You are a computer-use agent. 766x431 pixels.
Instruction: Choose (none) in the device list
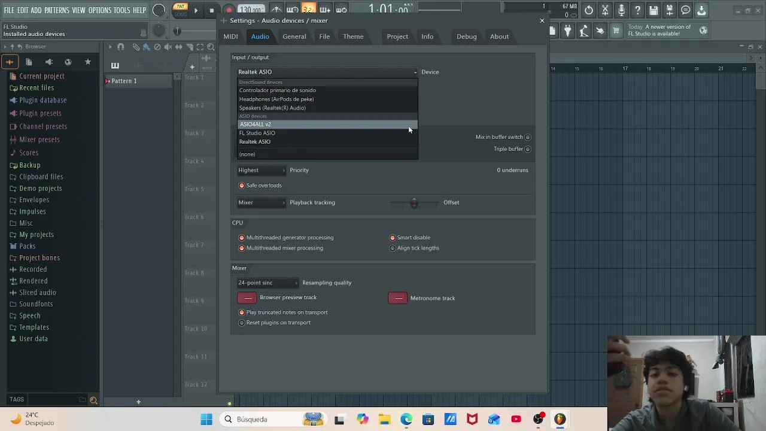(327, 154)
